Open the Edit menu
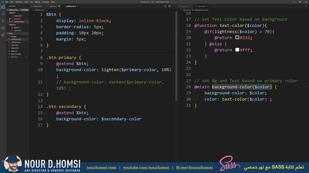 tap(12, 2)
